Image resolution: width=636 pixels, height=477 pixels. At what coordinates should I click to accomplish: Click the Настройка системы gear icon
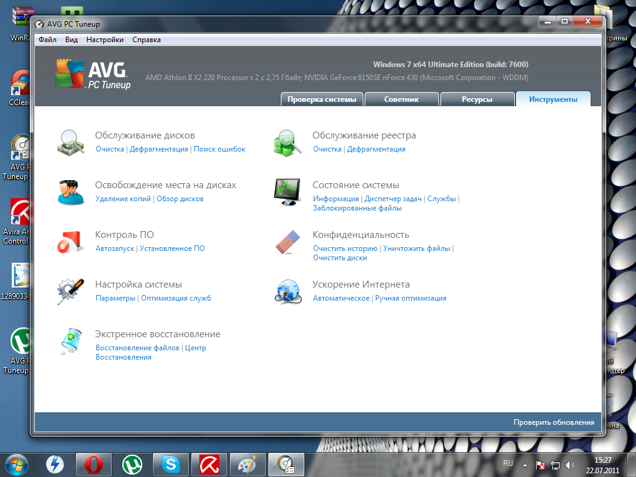[71, 292]
